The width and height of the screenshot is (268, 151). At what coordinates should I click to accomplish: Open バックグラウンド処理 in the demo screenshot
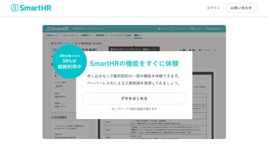121,36
